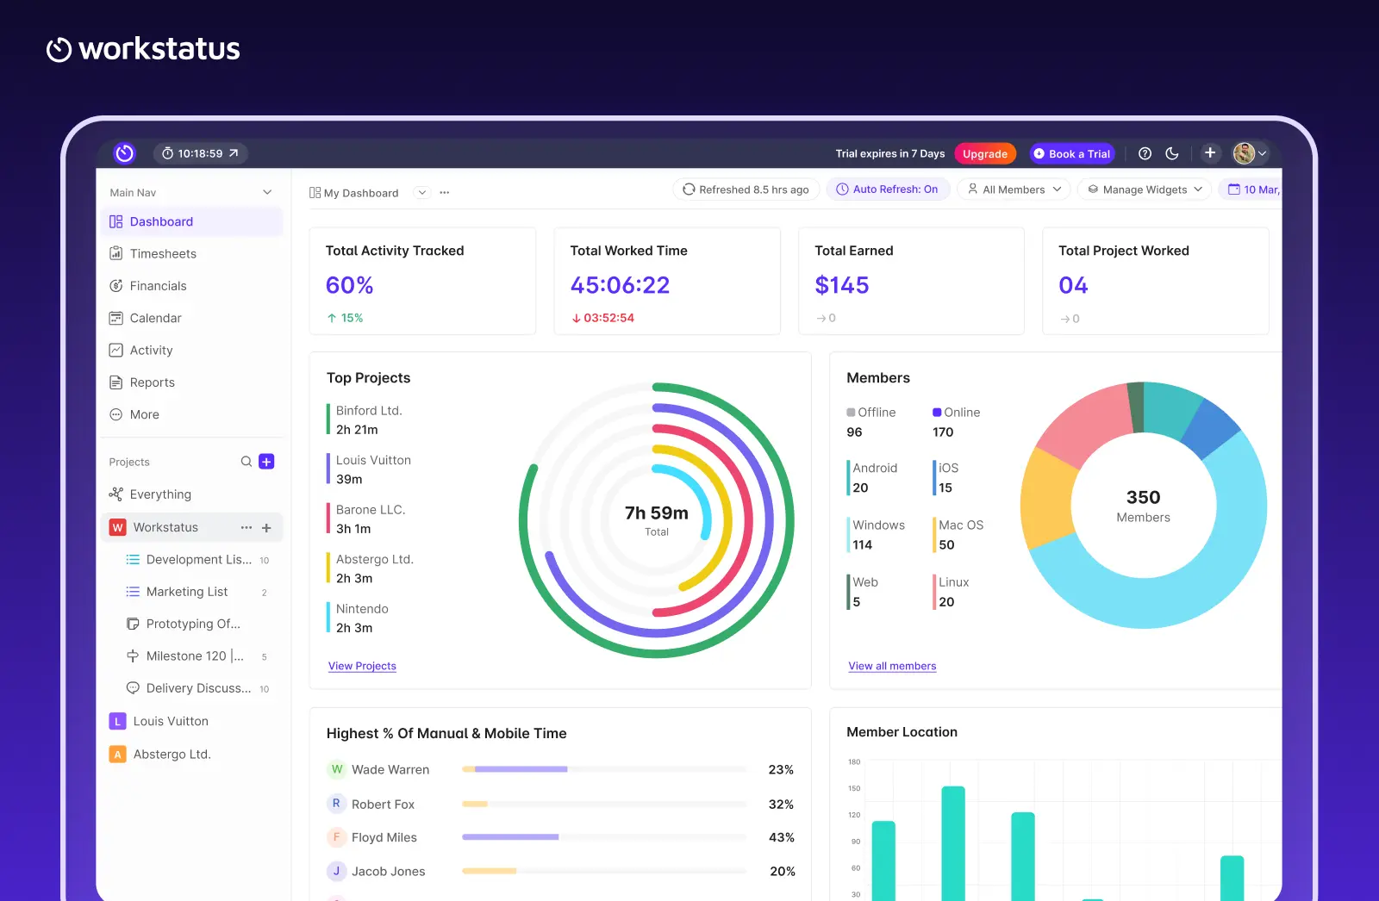The height and width of the screenshot is (901, 1379).
Task: Click View all members link
Action: (x=892, y=666)
